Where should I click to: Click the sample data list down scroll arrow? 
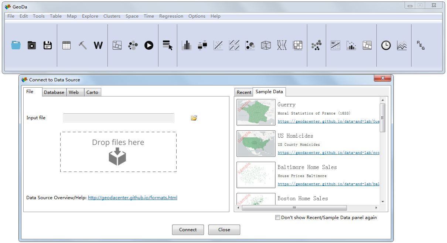(x=383, y=201)
